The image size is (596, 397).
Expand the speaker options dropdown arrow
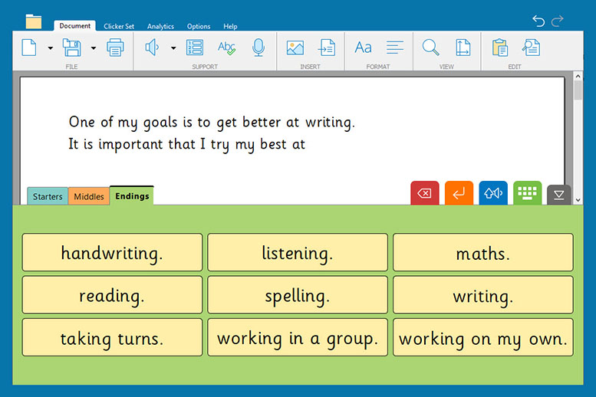[173, 48]
